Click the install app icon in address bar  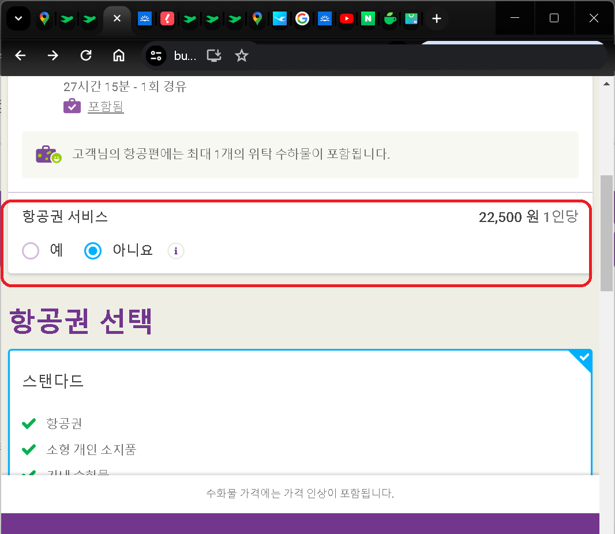(x=214, y=56)
